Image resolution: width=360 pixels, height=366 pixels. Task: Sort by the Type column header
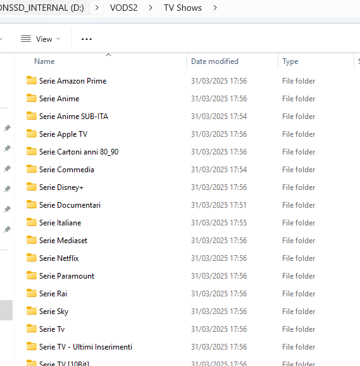coord(290,61)
